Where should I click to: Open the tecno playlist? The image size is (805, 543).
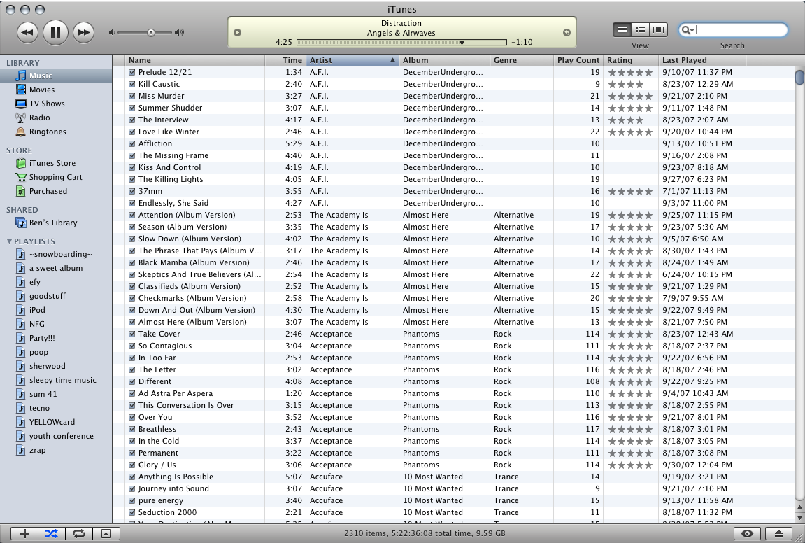click(56, 408)
